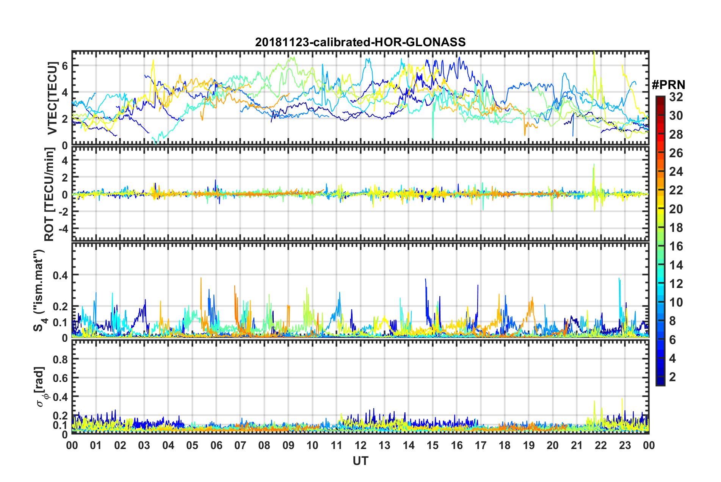Select the 26 tick label on the colorbar
Viewport: 721px width, 482px height.
pyautogui.click(x=676, y=153)
